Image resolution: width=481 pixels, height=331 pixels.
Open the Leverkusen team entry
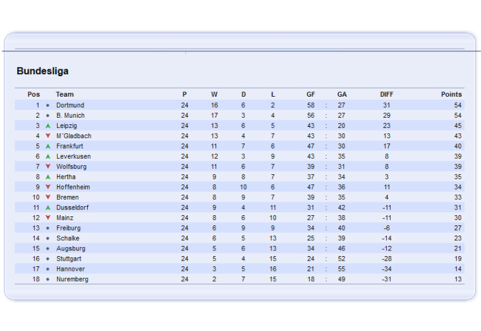point(73,157)
